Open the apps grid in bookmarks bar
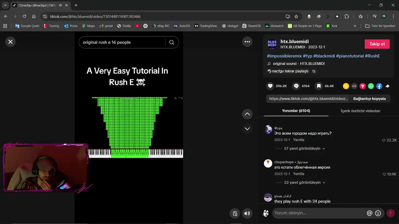 5,26
